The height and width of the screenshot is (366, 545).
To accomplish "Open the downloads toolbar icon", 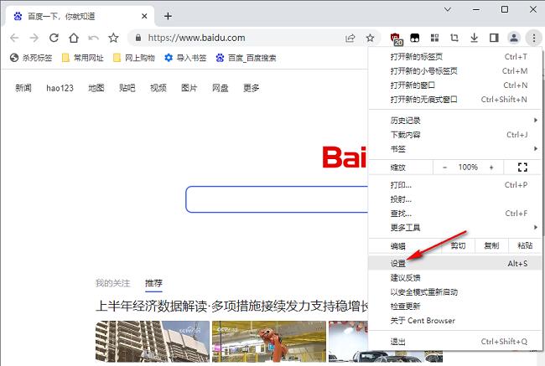I will [474, 38].
